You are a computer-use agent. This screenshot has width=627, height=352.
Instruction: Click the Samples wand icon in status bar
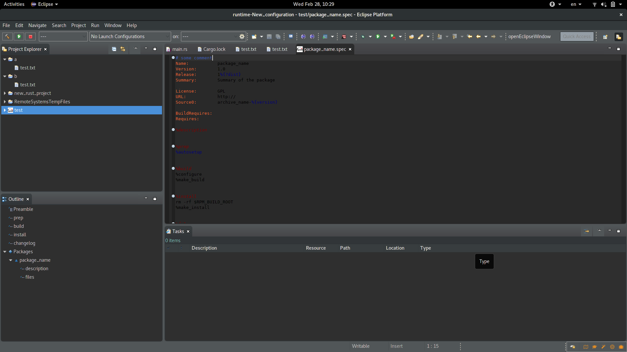click(x=603, y=347)
